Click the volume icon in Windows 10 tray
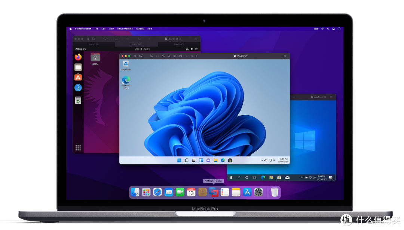Screen dimensions: 404x230 pos(314,178)
